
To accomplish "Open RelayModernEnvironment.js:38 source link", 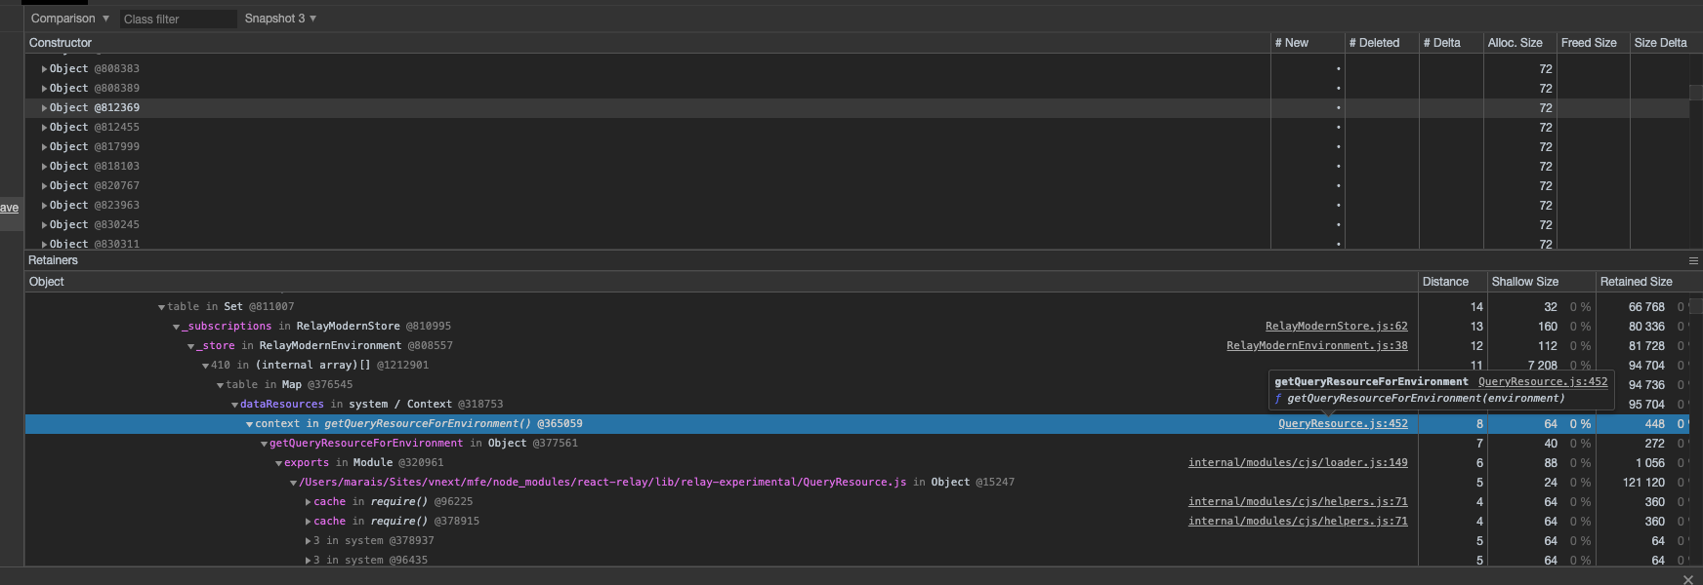I will [1316, 346].
